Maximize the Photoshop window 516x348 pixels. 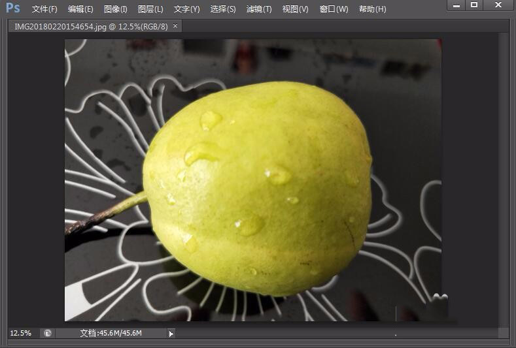[x=474, y=5]
